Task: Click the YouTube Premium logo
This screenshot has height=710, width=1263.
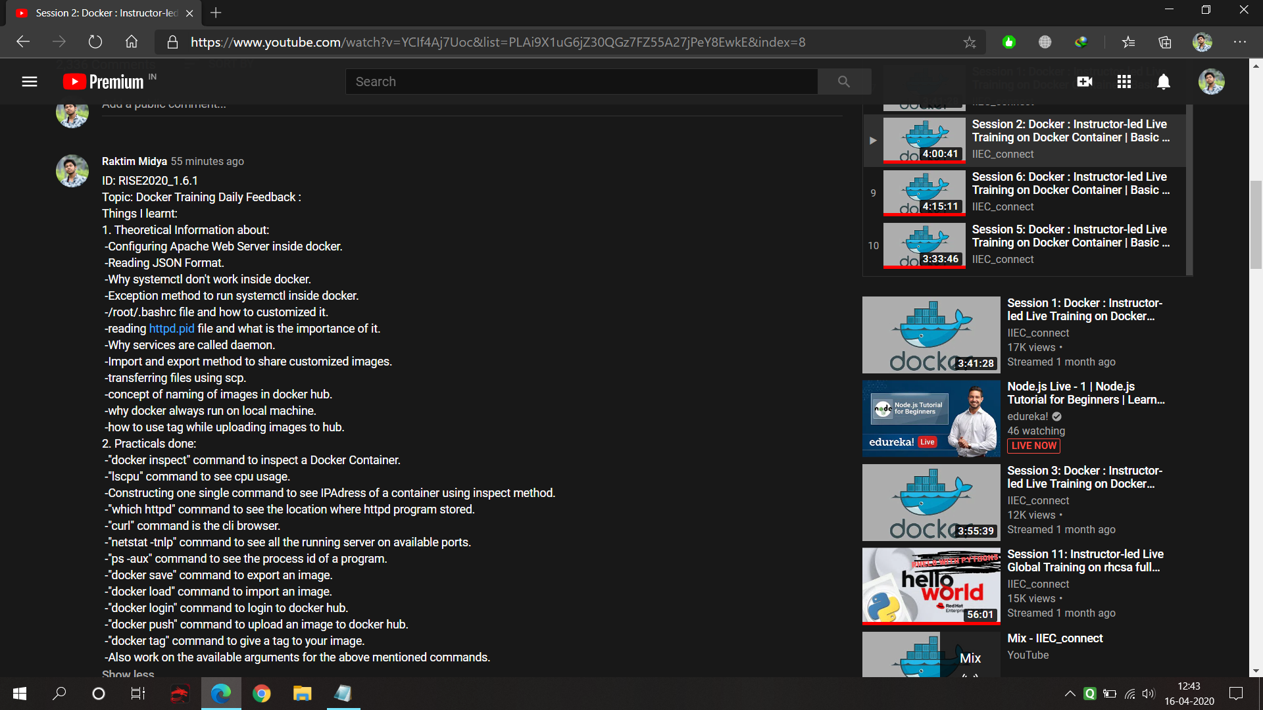Action: pyautogui.click(x=104, y=82)
